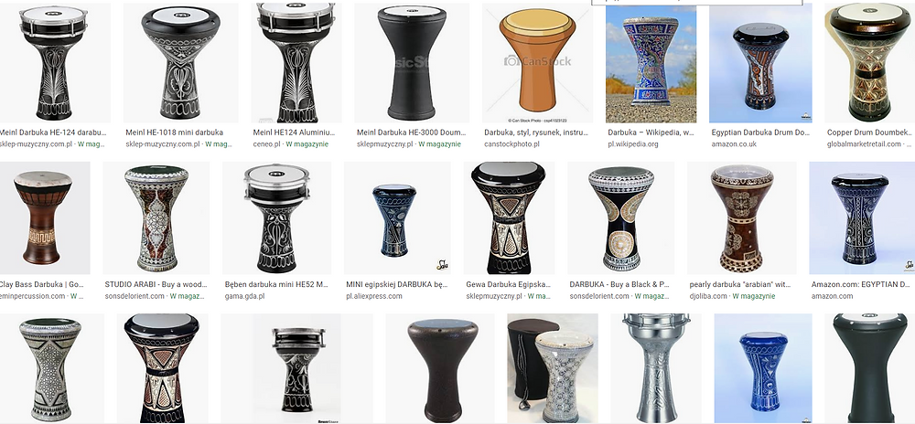Open the Wikipedia darbuka photo with sky
Screen dimensions: 915x424
pyautogui.click(x=651, y=64)
